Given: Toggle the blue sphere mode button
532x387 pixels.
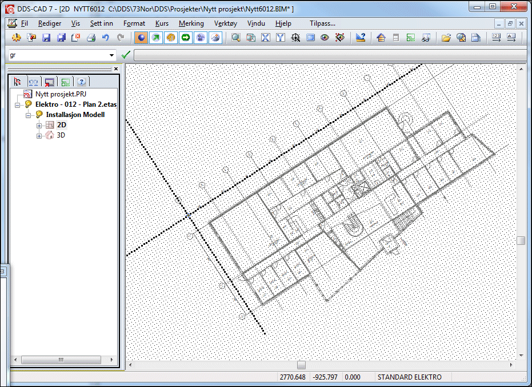Looking at the screenshot, I should [141, 38].
